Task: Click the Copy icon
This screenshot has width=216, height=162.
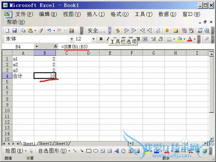Action: pos(23,31)
